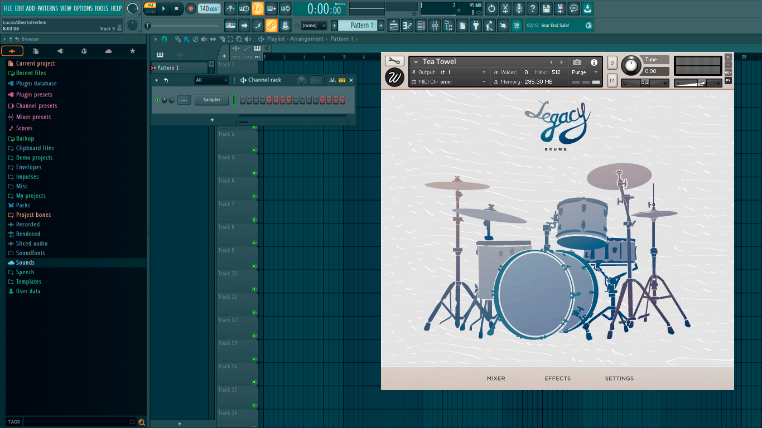The width and height of the screenshot is (762, 428).
Task: Toggle the PAT/SONG mode switch
Action: tap(150, 8)
